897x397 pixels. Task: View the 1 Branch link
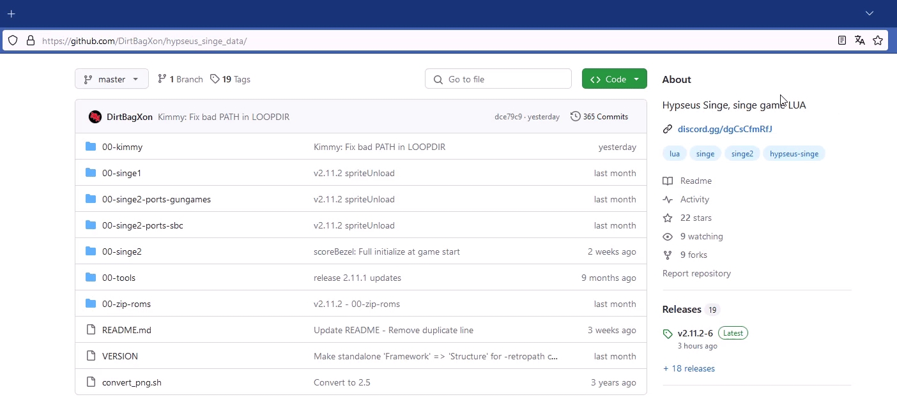(x=180, y=79)
